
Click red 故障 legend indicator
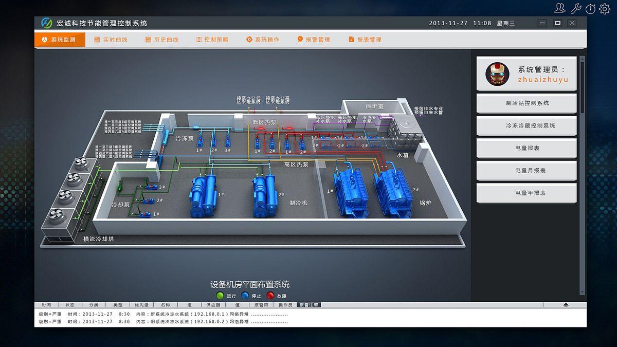point(270,296)
